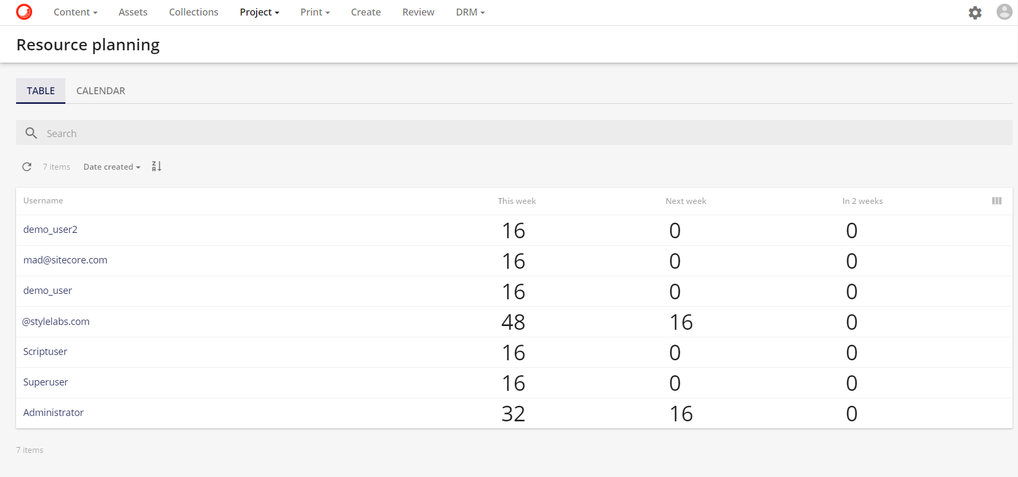Click the mad@sitecore.com user link

[65, 260]
